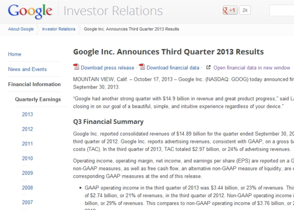Open the Download press release link
The height and width of the screenshot is (210, 294).
pos(107,68)
